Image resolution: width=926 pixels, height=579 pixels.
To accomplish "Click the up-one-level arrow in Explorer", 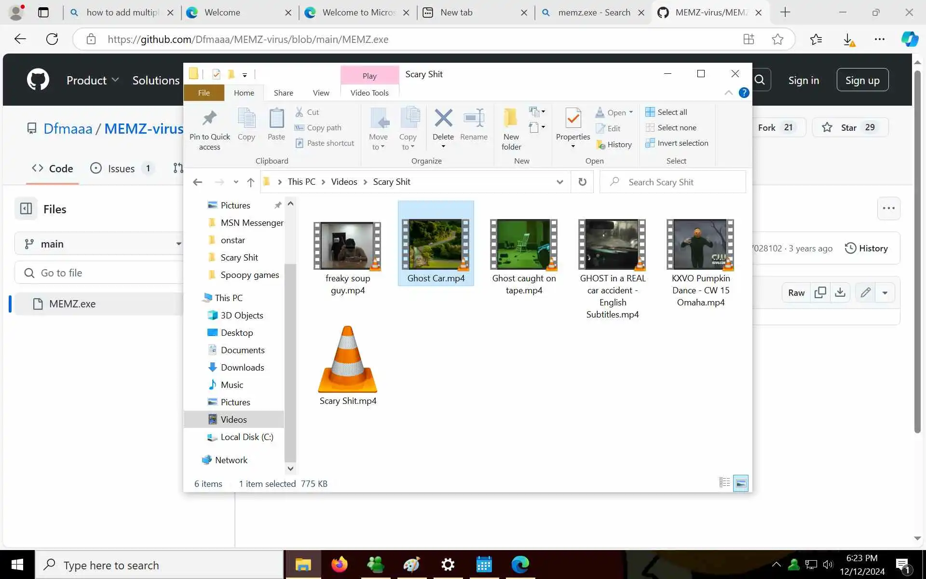I will pos(250,182).
